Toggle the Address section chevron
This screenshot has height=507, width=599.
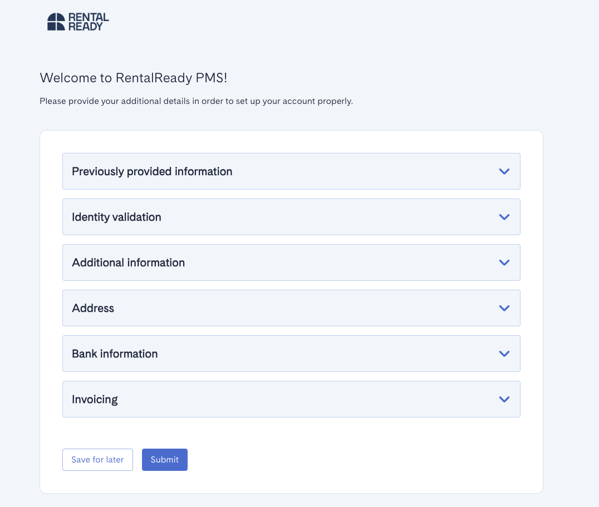504,308
